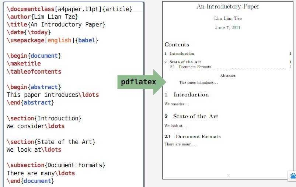Click the \subsection{Document Formats} source line
296x187 pixels.
[x=56, y=165]
